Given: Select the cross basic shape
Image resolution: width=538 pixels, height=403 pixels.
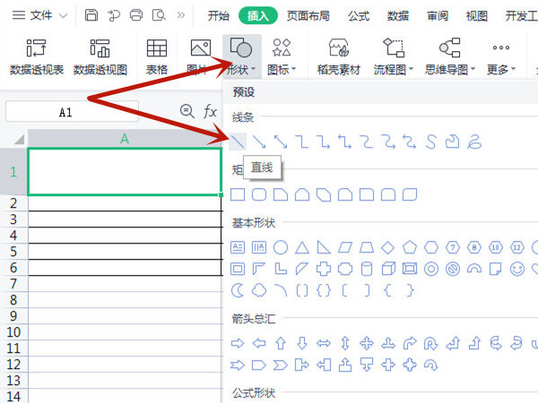Looking at the screenshot, I should 324,269.
